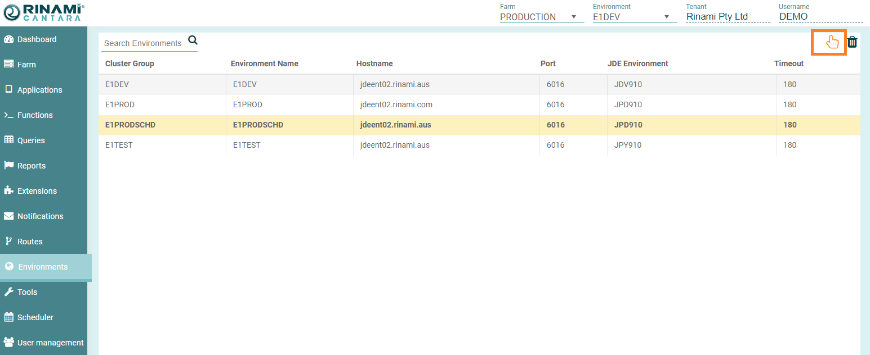Image resolution: width=870 pixels, height=355 pixels.
Task: Click the search magnifier icon
Action: (193, 40)
